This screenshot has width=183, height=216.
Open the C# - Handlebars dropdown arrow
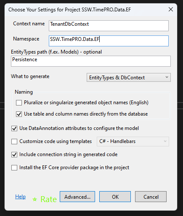coord(165,141)
